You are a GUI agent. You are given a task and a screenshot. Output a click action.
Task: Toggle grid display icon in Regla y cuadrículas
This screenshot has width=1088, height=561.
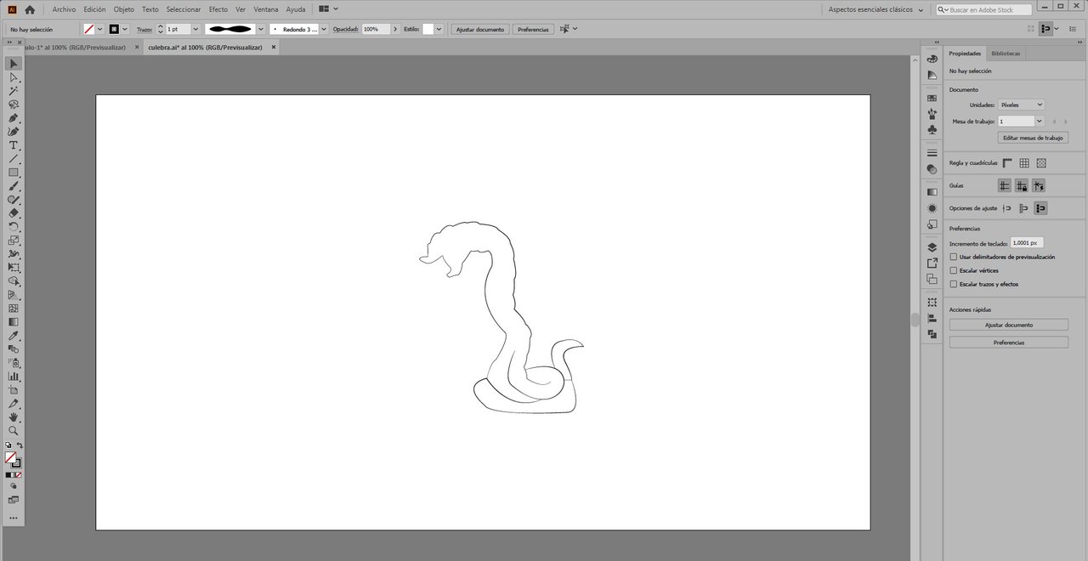pos(1024,163)
